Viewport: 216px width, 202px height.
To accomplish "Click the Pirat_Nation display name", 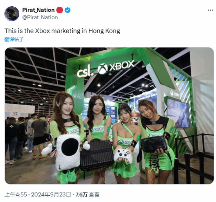I will [x=38, y=10].
